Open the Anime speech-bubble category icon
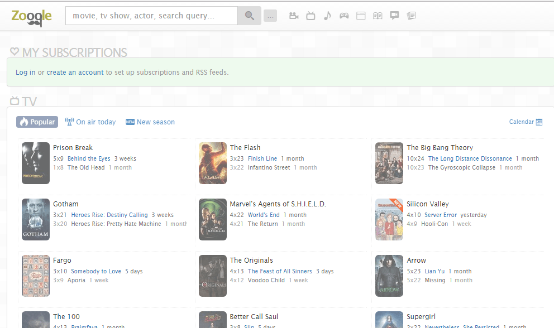The width and height of the screenshot is (554, 328). [394, 16]
